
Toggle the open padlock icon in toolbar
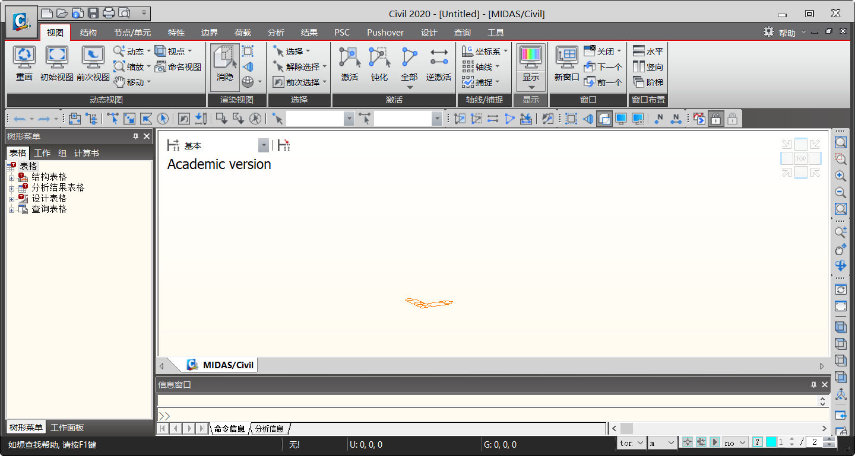716,119
